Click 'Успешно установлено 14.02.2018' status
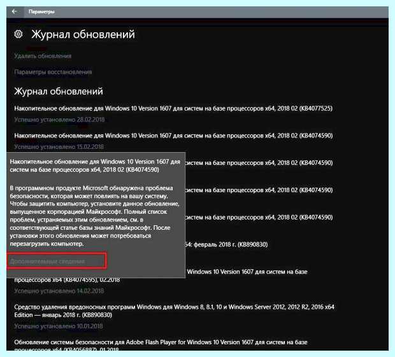 tap(59, 291)
